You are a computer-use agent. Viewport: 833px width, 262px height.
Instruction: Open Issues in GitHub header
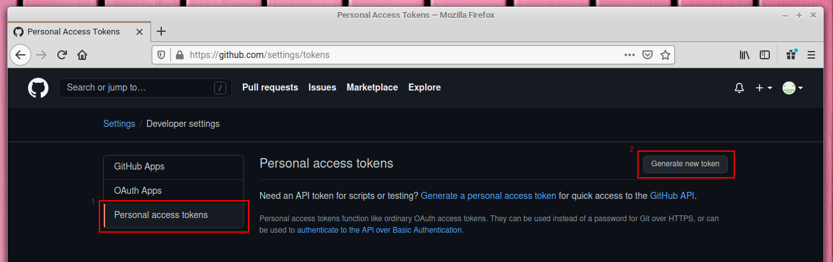pos(322,87)
